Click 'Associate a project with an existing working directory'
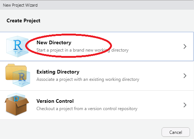 click(88, 79)
